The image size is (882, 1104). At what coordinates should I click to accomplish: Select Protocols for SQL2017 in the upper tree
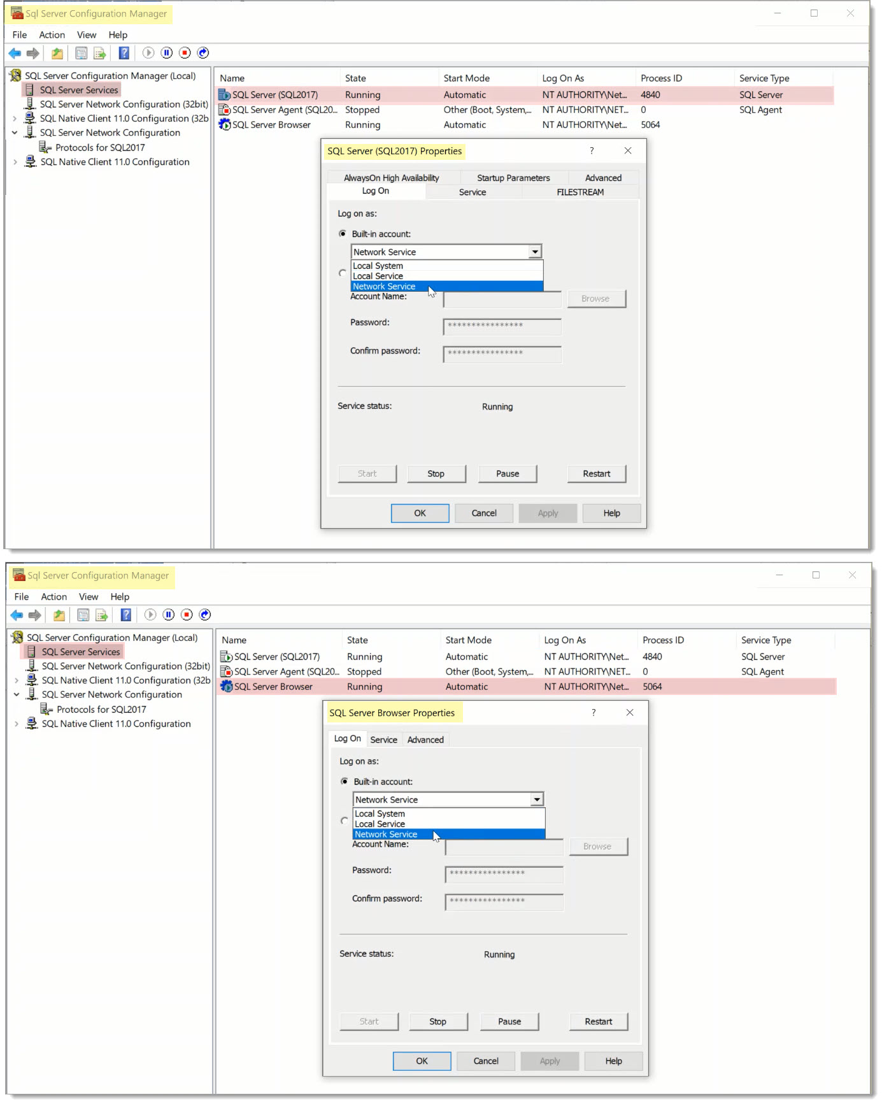(100, 148)
